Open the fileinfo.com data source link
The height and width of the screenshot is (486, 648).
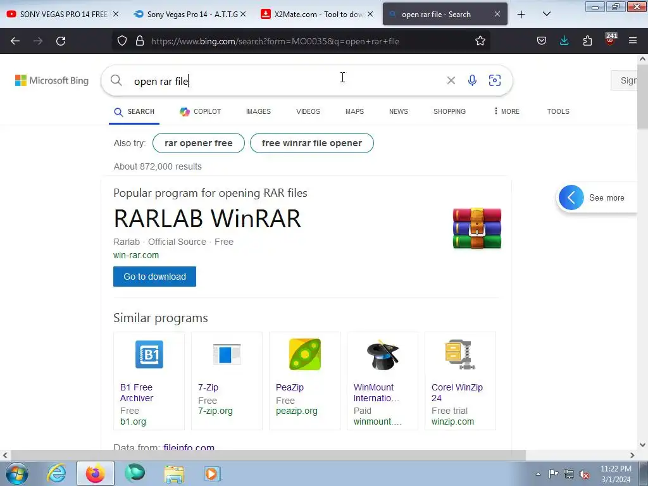click(x=189, y=447)
